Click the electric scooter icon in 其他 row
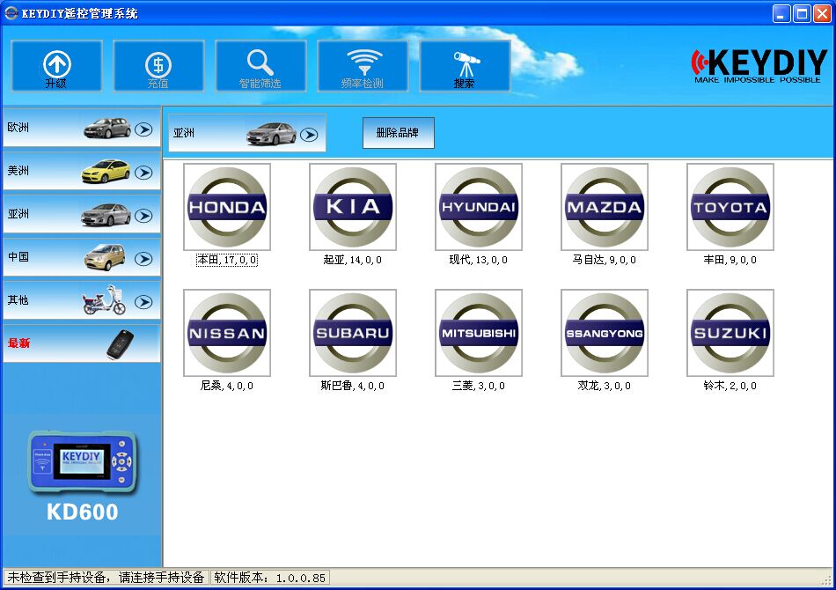This screenshot has height=590, width=836. 105,299
